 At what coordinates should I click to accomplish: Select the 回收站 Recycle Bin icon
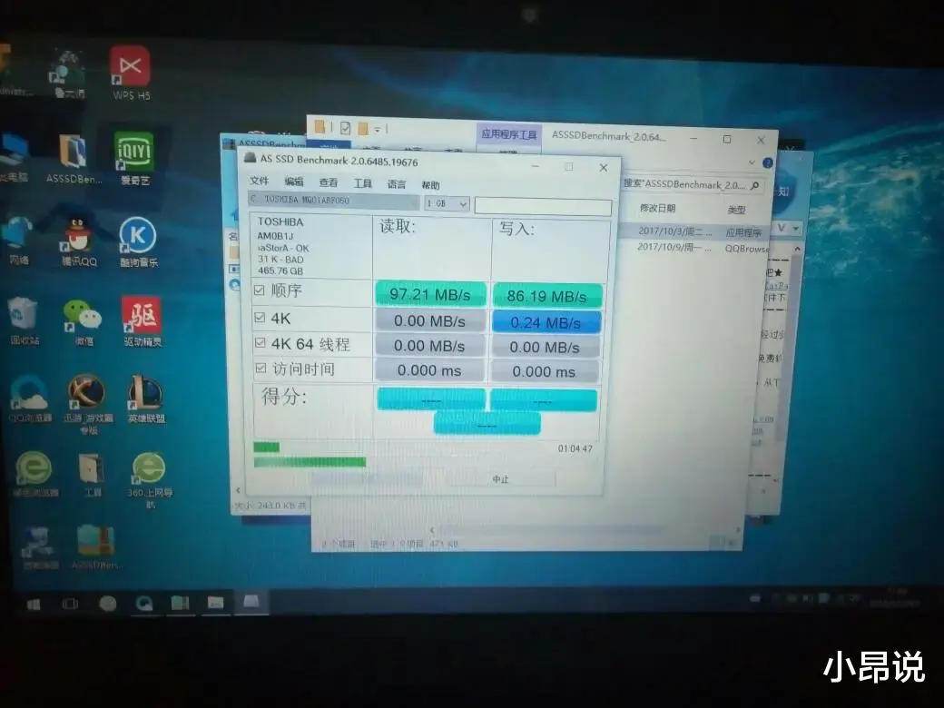(25, 320)
